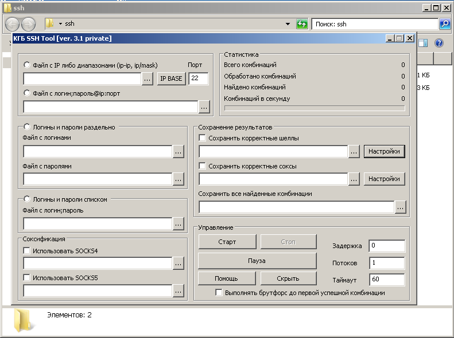Click the folder icon in the address bar
This screenshot has height=338, width=454.
click(51, 24)
